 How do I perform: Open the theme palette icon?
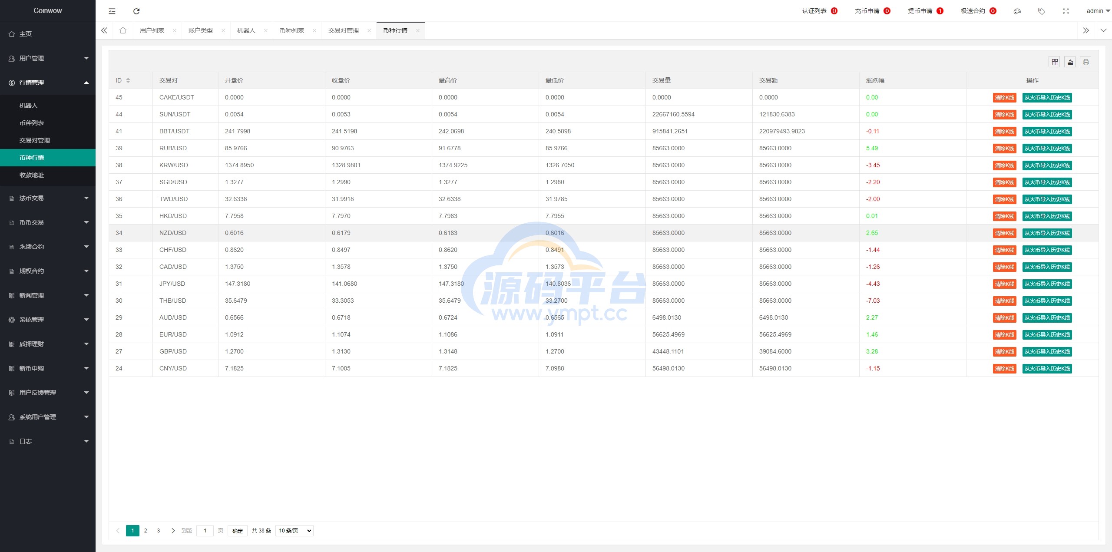click(1017, 11)
